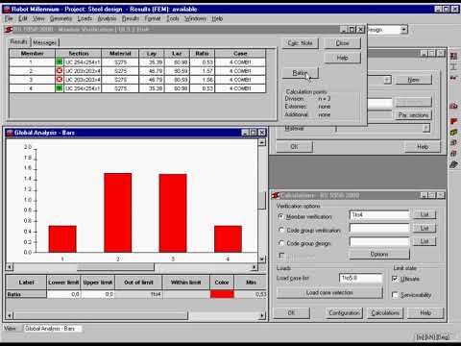Viewport: 461px width, 346px height.
Task: Click the chart horizontal scrollbar thumb
Action: tap(115, 267)
